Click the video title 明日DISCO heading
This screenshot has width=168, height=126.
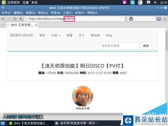pyautogui.click(x=83, y=66)
